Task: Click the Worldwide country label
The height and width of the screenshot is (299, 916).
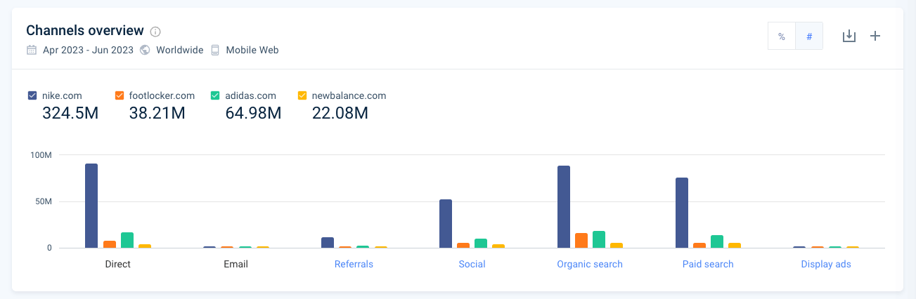Action: (180, 50)
